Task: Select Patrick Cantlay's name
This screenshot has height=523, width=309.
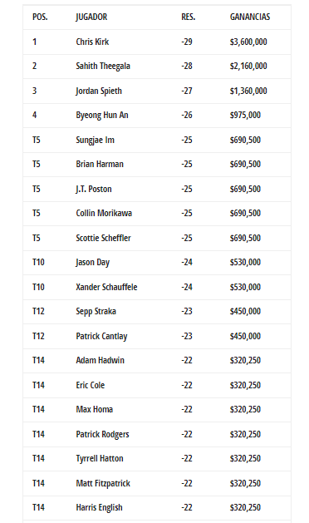Action: [x=101, y=336]
